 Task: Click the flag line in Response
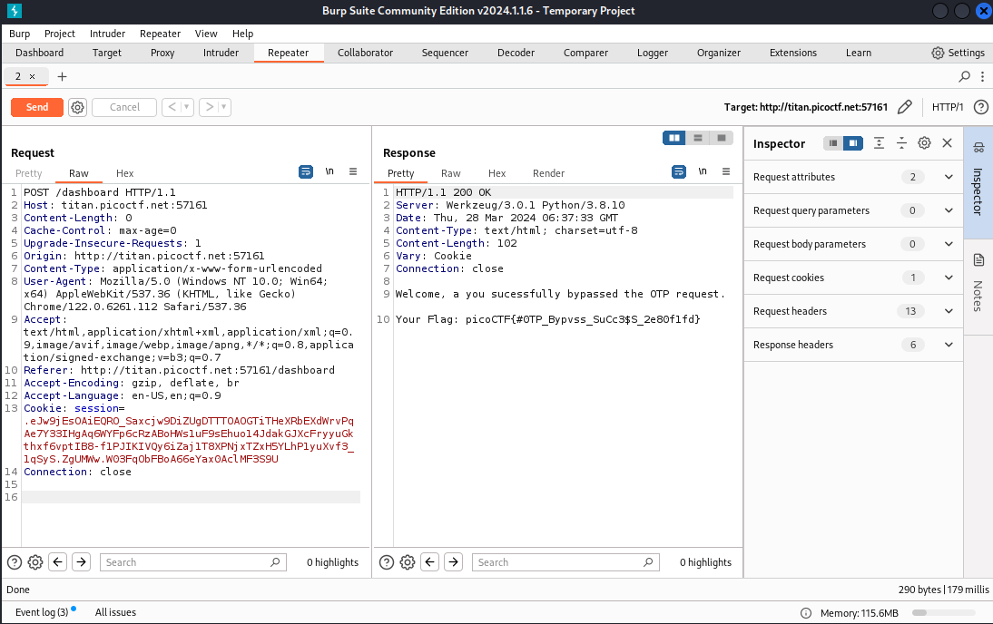pos(548,319)
